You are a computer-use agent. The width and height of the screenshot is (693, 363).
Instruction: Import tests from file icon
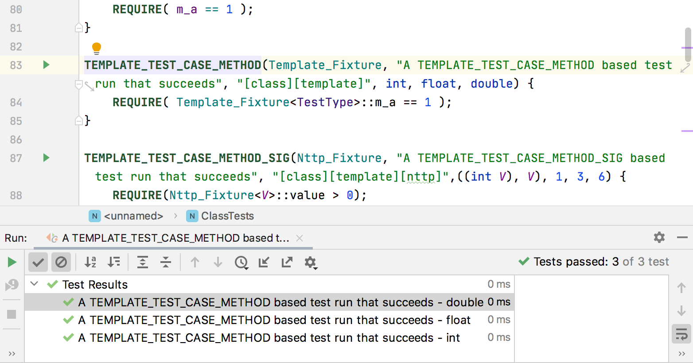(264, 262)
